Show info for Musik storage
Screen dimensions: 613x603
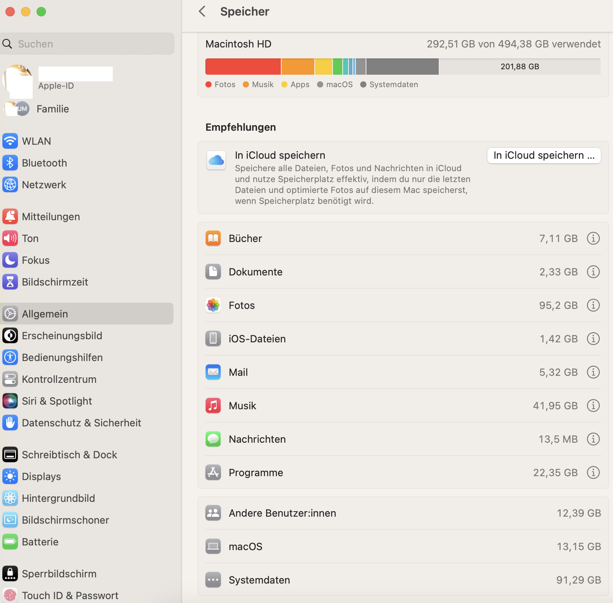click(593, 405)
